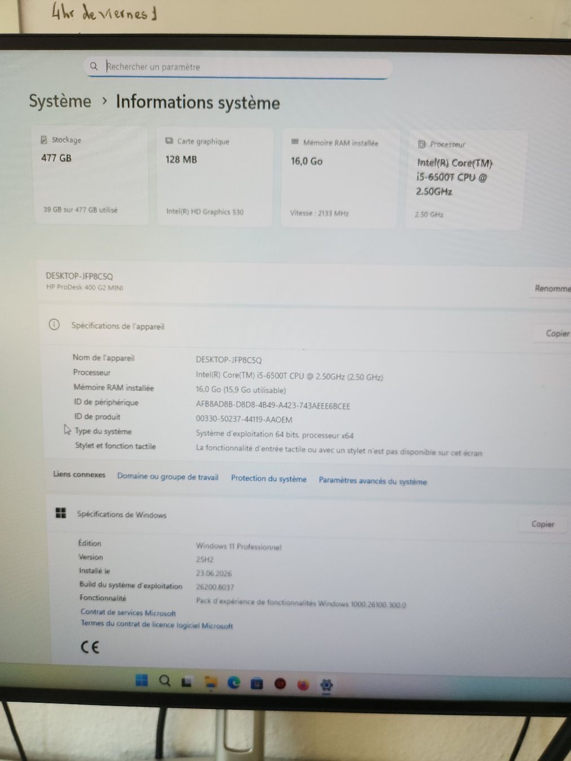This screenshot has height=761, width=571.
Task: Select the version value 25H2
Action: click(x=205, y=560)
